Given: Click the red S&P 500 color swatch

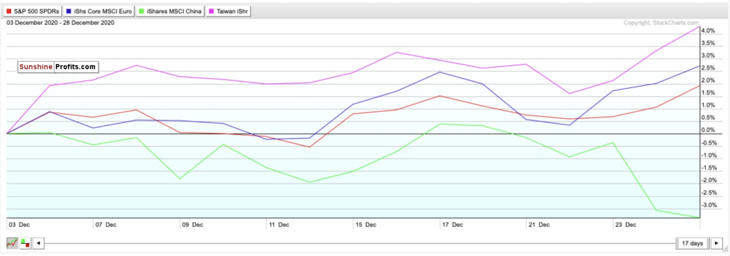Looking at the screenshot, I should [9, 11].
